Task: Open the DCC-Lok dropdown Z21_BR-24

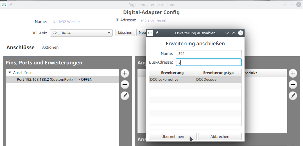Action: (81, 33)
